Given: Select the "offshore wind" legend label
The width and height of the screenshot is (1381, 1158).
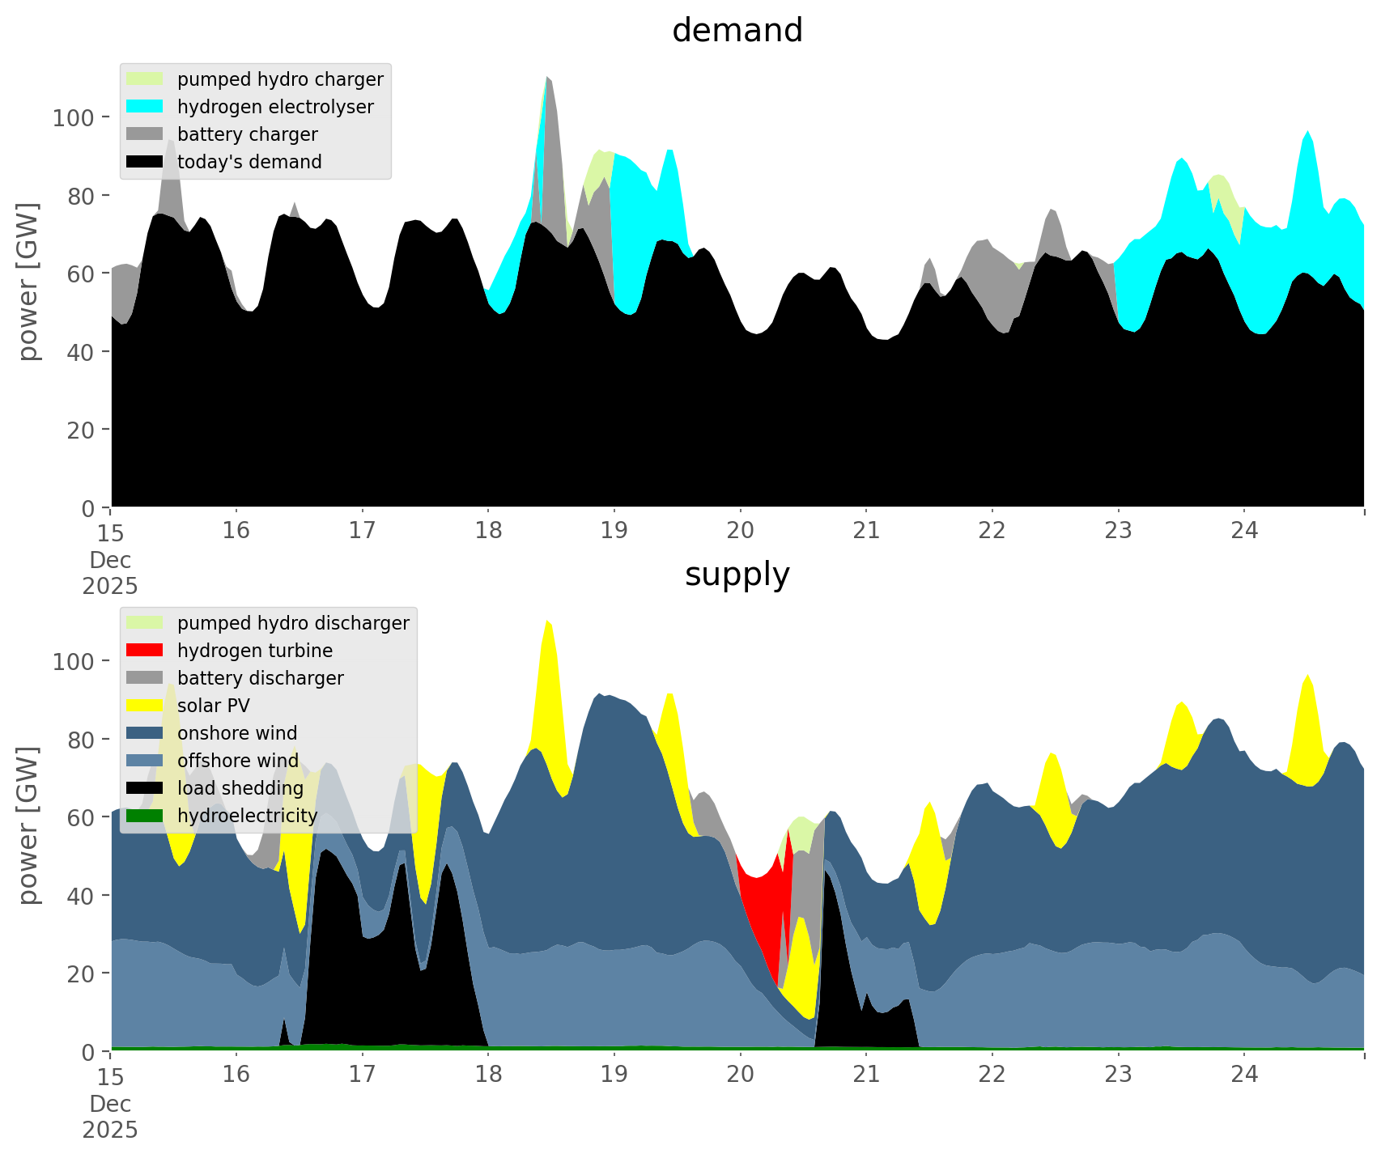Looking at the screenshot, I should pos(238,761).
